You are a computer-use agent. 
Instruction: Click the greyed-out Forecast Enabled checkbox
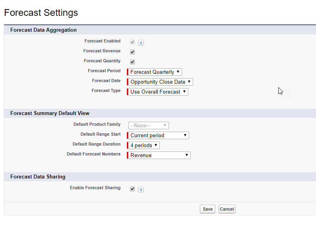(x=132, y=42)
